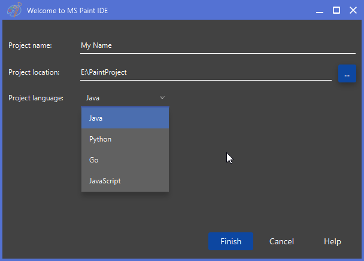Viewport: 364px width, 261px height.
Task: Collapse the Project language dropdown chevron
Action: (162, 98)
